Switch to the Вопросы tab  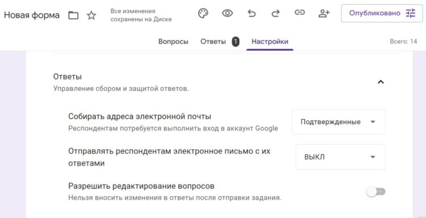(x=173, y=42)
